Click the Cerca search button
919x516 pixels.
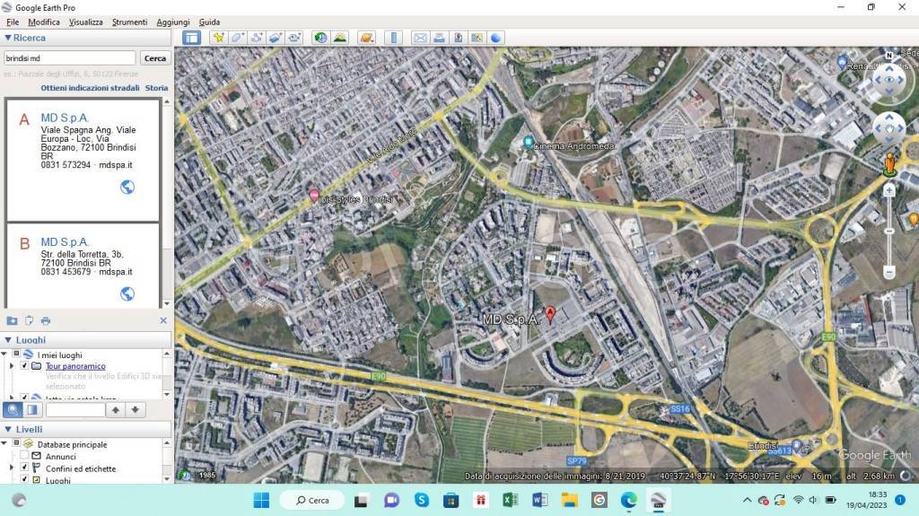(x=154, y=58)
